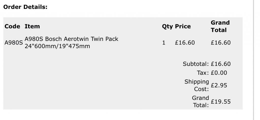Click the Grand Total column header
260x120 pixels.
[x=220, y=26]
